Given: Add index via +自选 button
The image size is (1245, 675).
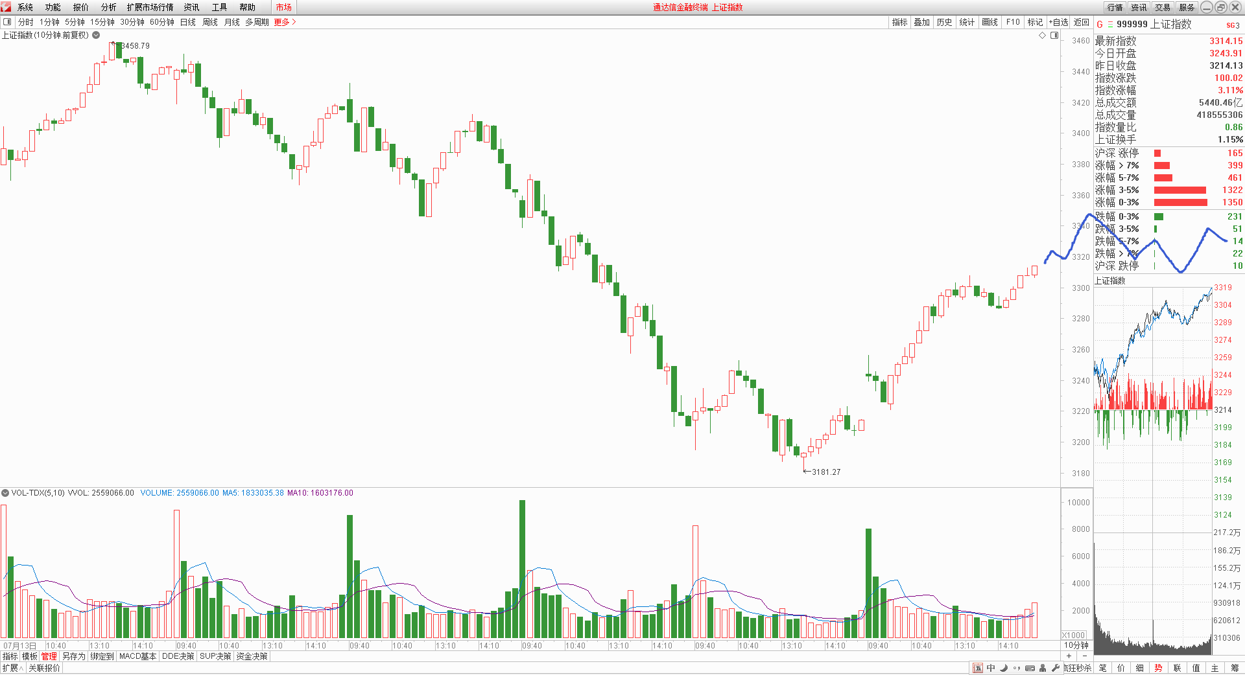Looking at the screenshot, I should pyautogui.click(x=1058, y=22).
